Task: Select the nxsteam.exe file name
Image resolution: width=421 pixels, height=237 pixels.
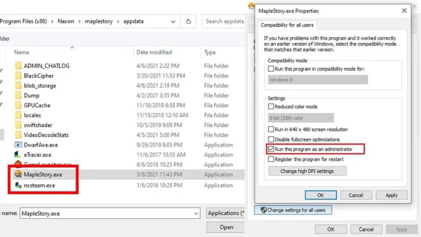Action: point(39,185)
